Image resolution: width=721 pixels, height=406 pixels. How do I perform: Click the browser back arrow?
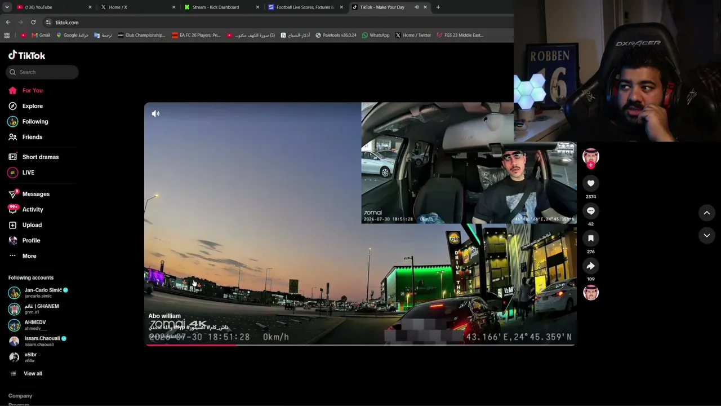[8, 22]
